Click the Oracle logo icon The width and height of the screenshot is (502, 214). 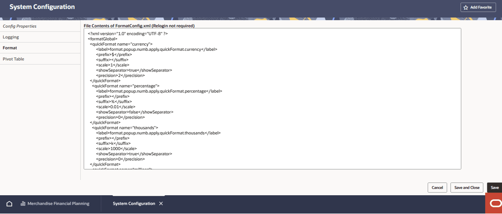pos(494,204)
